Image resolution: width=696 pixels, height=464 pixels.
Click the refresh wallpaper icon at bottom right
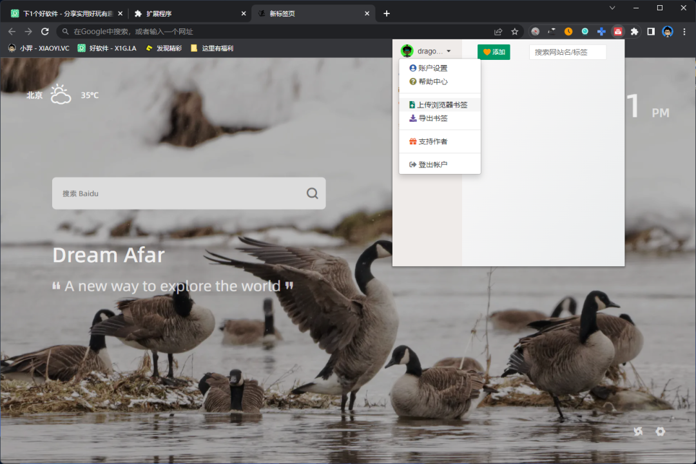tap(638, 431)
